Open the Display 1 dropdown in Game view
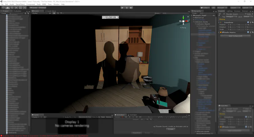254x137 pixels. point(37,117)
